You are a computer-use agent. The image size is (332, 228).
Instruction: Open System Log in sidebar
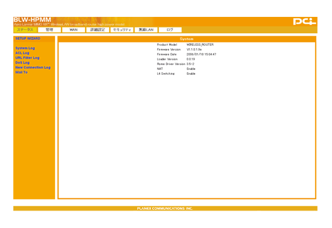pyautogui.click(x=25, y=48)
